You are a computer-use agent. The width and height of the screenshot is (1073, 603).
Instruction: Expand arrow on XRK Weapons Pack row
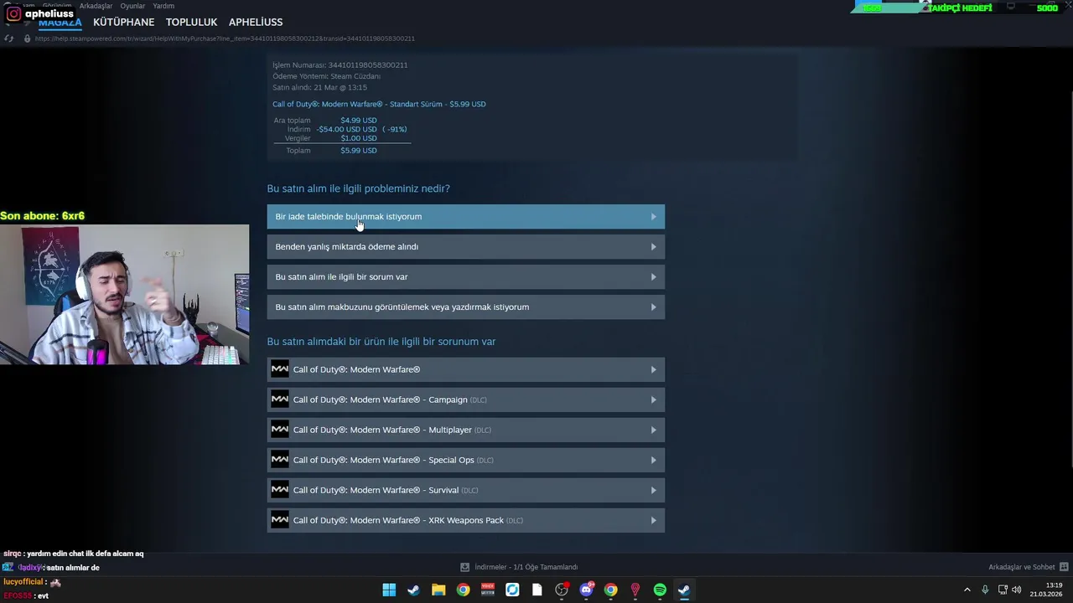tap(654, 520)
